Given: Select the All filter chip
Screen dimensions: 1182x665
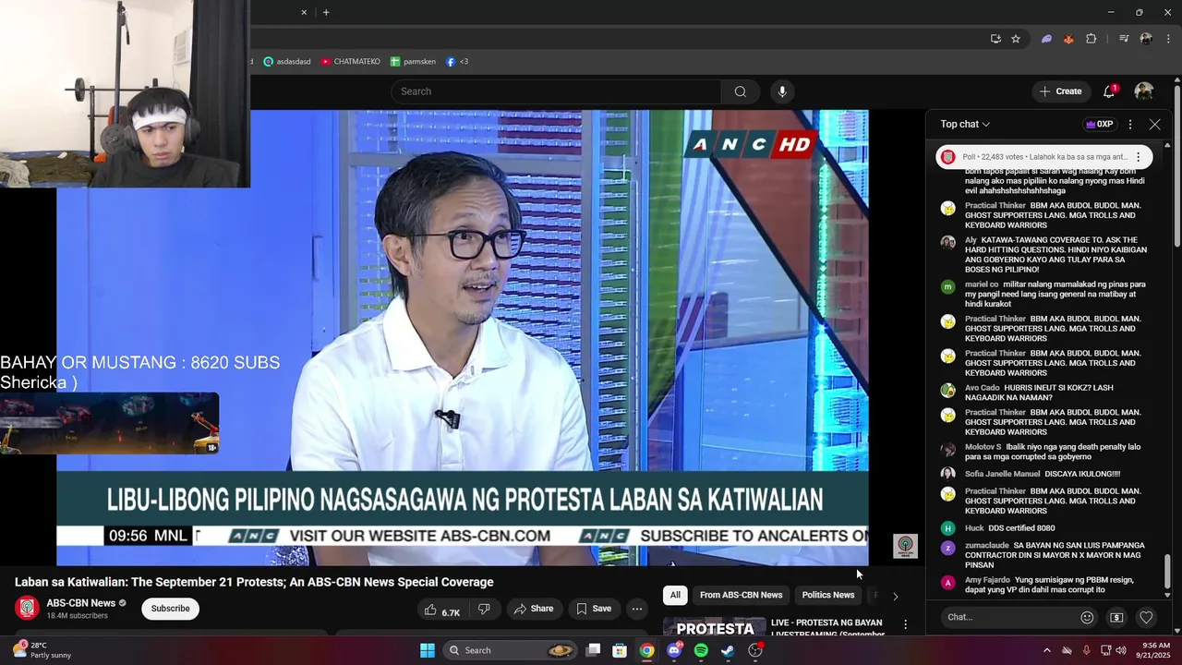Looking at the screenshot, I should tap(675, 595).
